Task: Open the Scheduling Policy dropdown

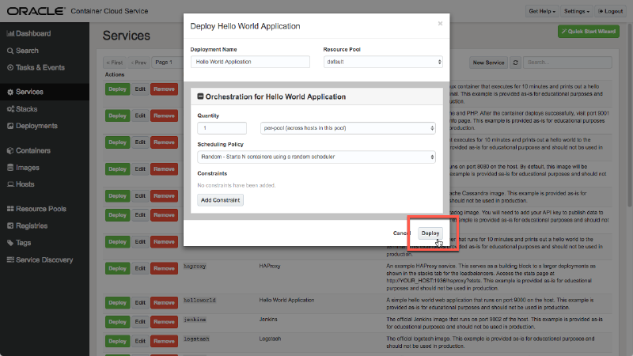Action: coord(316,157)
